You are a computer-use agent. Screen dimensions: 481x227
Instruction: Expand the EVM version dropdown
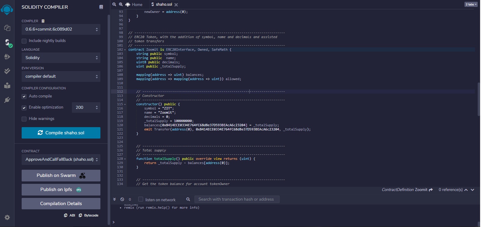[x=61, y=76]
